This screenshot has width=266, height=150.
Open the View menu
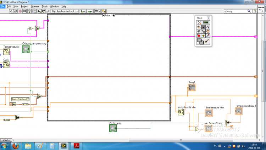click(16, 6)
